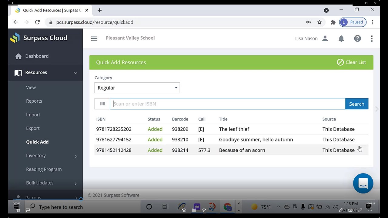Open Cortana circle on the taskbar
The image size is (388, 218).
149,207
